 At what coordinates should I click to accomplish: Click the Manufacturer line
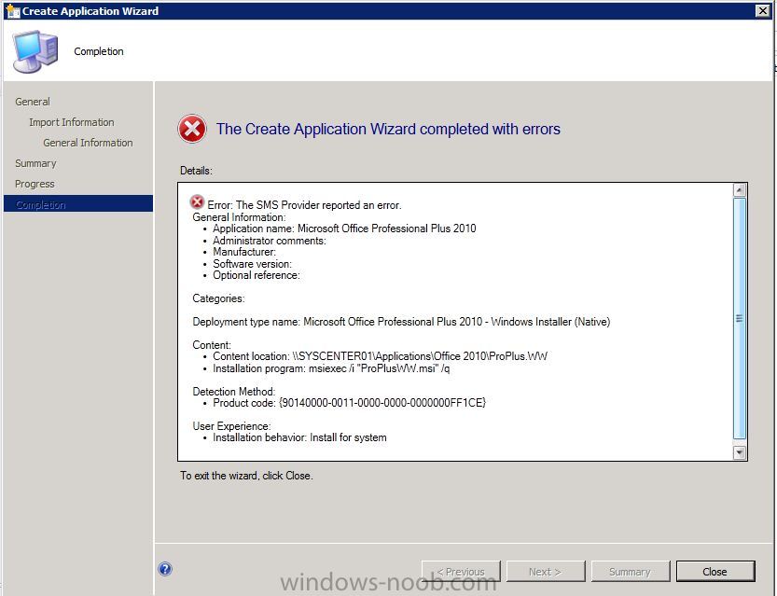244,252
